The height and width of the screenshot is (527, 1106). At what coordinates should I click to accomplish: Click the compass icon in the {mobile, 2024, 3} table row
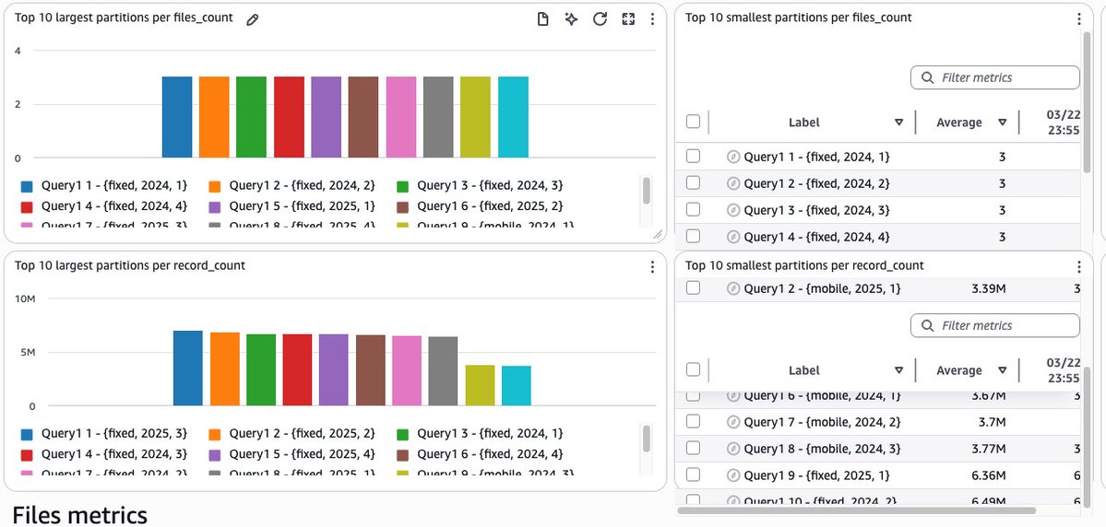(x=732, y=449)
